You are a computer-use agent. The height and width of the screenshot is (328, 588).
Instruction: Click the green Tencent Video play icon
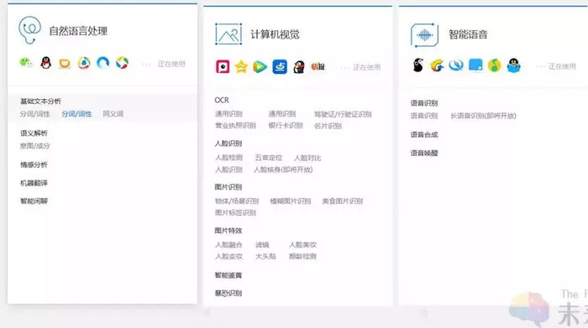pos(260,66)
